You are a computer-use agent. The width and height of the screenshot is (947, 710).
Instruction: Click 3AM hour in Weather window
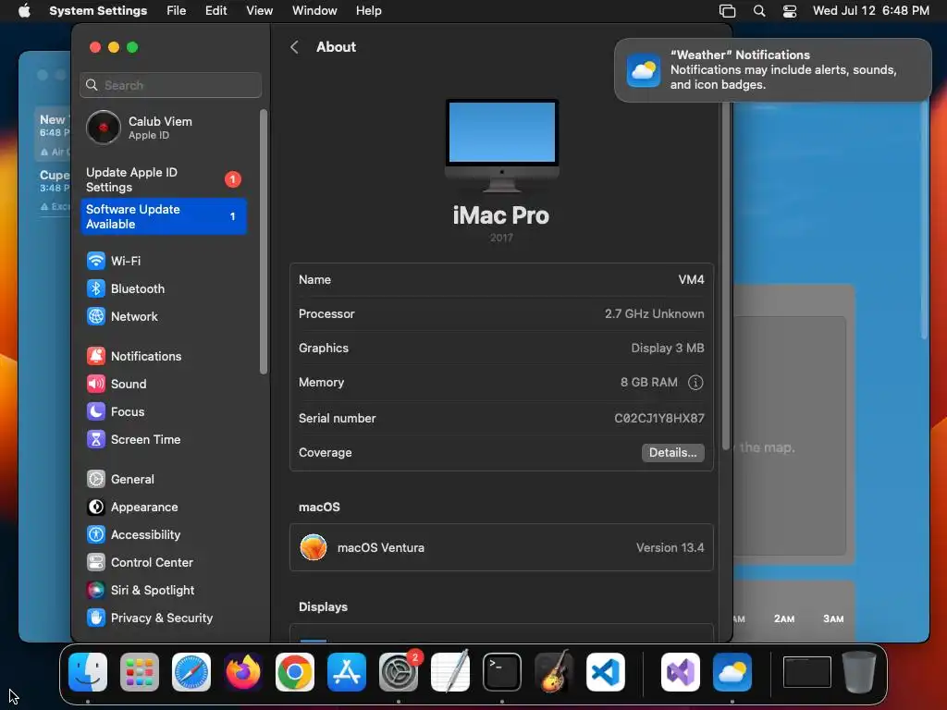833,618
